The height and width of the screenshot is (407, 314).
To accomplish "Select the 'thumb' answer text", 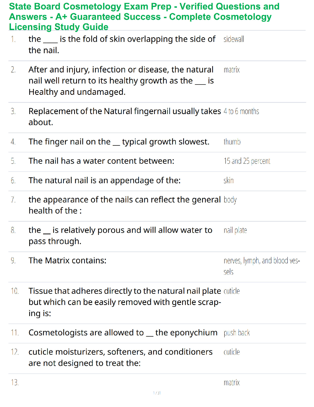I will (232, 142).
